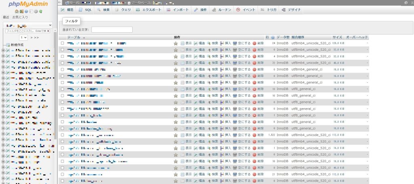Image resolution: width=414 pixels, height=184 pixels.
Task: Open 構造 for the table with 4 rows
Action: tap(199, 56)
